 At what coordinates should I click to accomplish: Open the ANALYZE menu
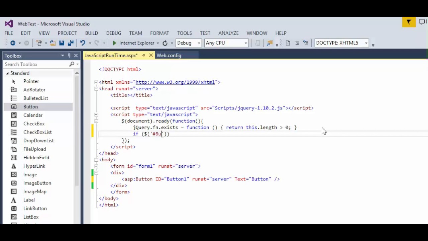pyautogui.click(x=228, y=33)
